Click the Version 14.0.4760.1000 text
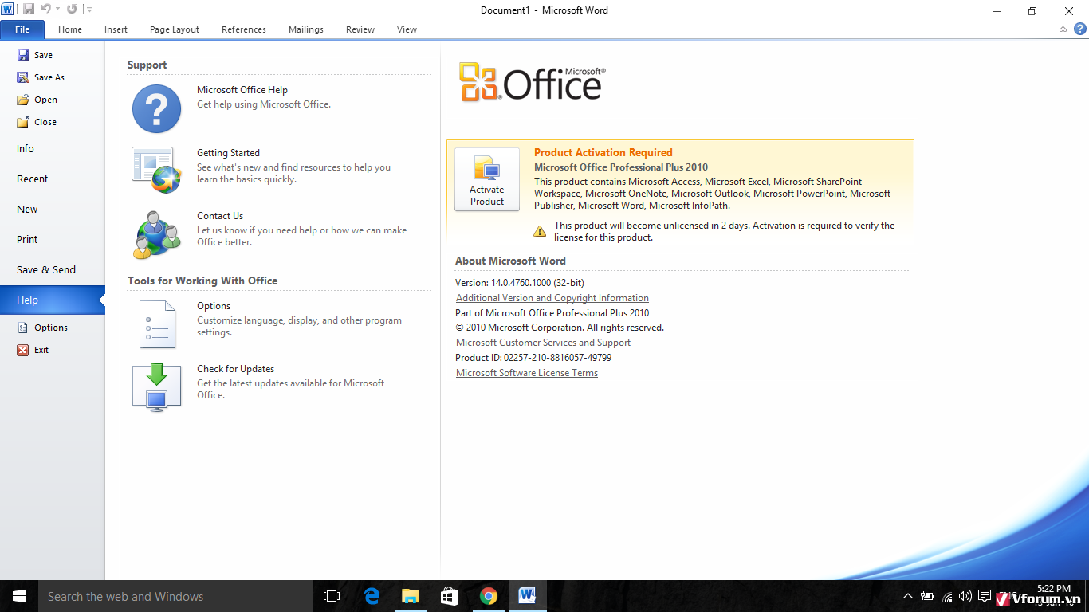Viewport: 1089px width, 612px height. pyautogui.click(x=520, y=283)
